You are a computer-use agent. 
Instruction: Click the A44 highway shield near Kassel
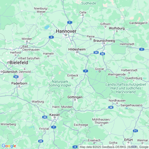tap(45, 117)
